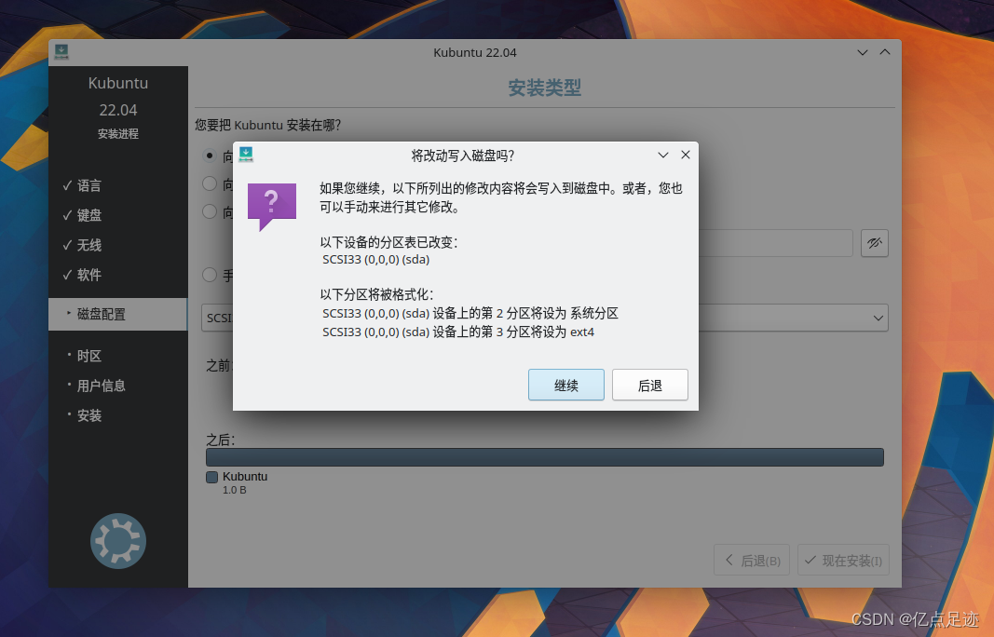Image resolution: width=994 pixels, height=637 pixels.
Task: Select 时区 step in sidebar
Action: 89,356
